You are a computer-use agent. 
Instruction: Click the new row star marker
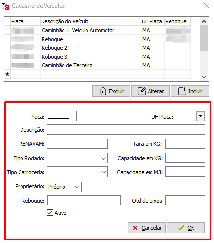click(x=7, y=74)
